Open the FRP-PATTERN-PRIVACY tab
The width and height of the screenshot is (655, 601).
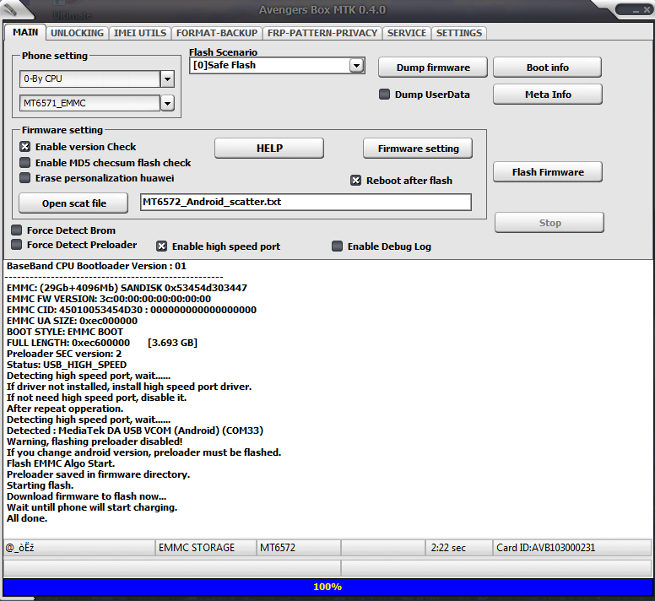point(322,33)
